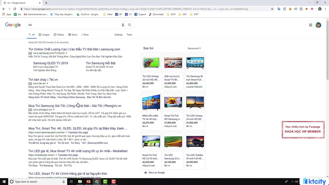
Task: Open the MediaMart 'Tivi LED giá rẻ' result
Action: (78, 151)
